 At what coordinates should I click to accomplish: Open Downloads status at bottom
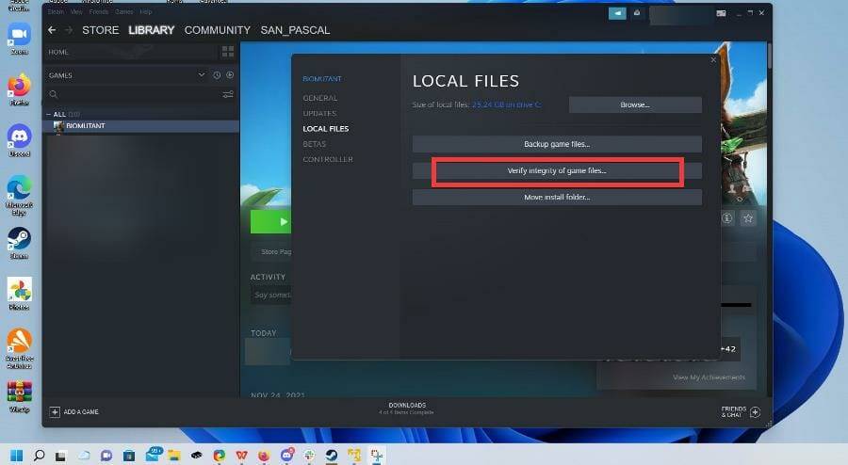(x=407, y=409)
